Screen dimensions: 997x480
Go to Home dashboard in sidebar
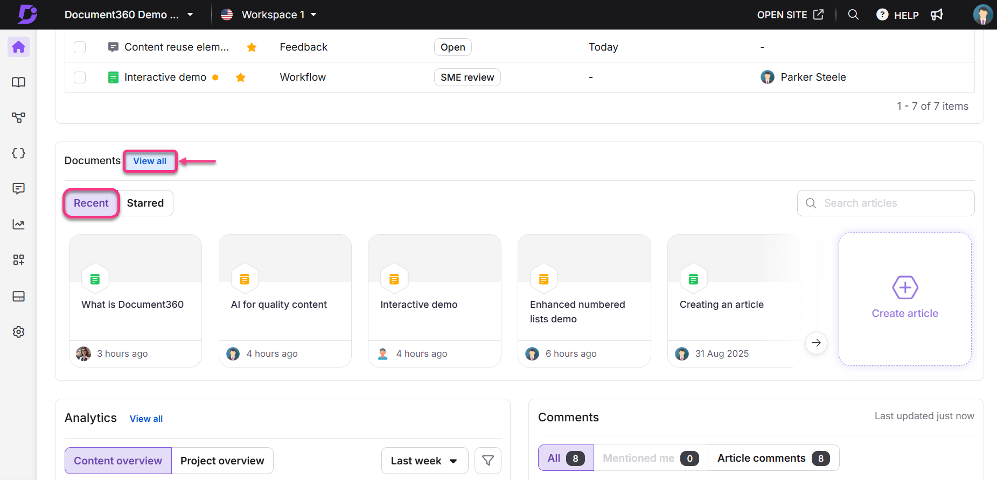18,47
